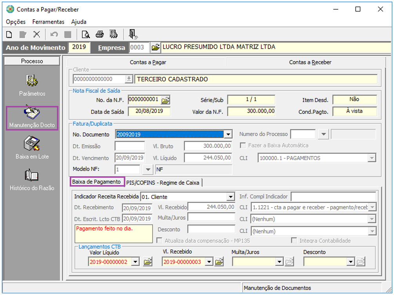
Task: Toggle Atualiza data compensação - MP135 checkbox
Action: point(159,240)
